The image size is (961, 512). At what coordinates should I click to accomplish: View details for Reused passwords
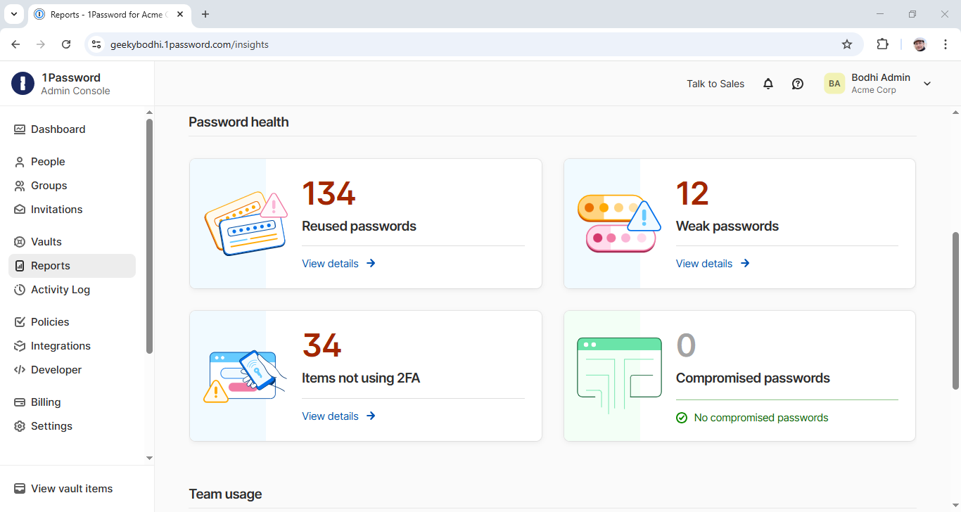click(339, 264)
